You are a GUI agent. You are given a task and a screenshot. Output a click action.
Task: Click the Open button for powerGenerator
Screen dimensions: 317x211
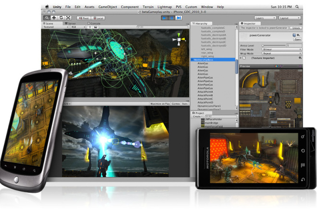click(x=297, y=40)
